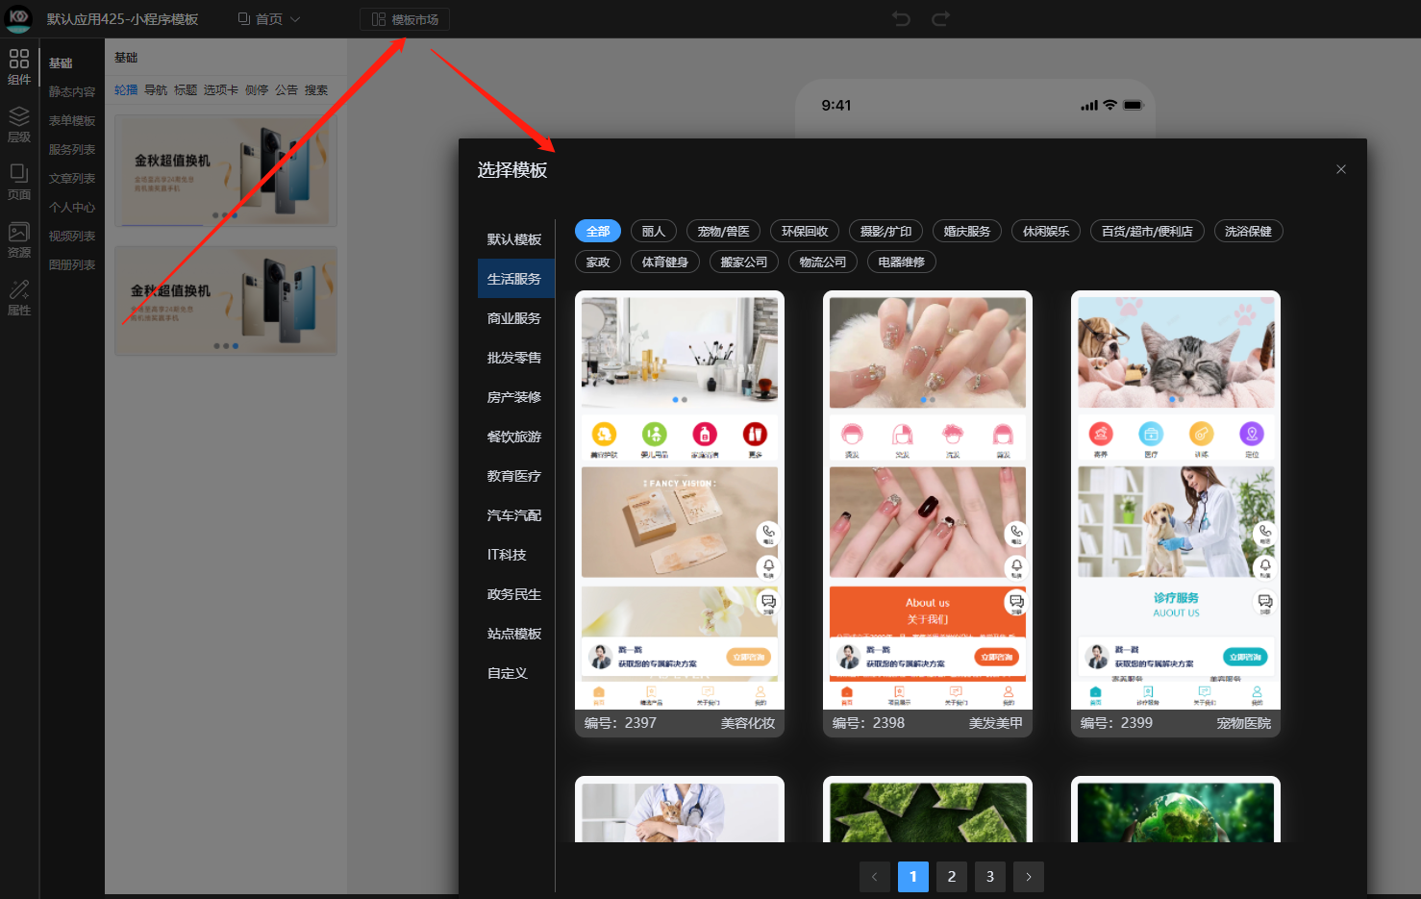Select the 汽车汽配 category

point(515,515)
